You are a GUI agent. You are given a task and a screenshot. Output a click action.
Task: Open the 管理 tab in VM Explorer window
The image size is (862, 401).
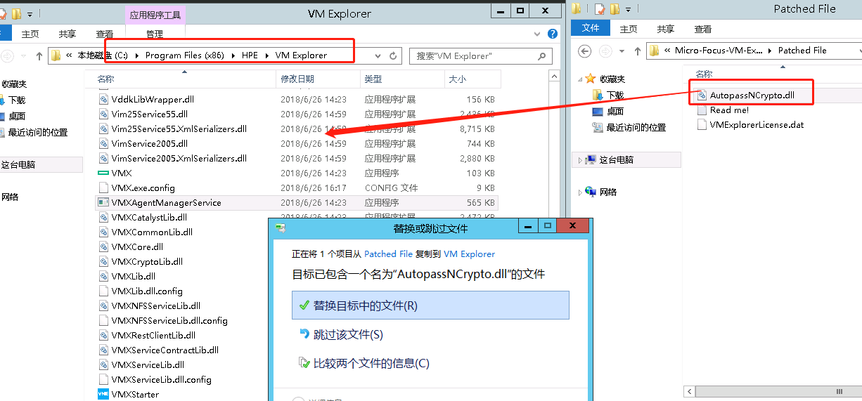155,34
